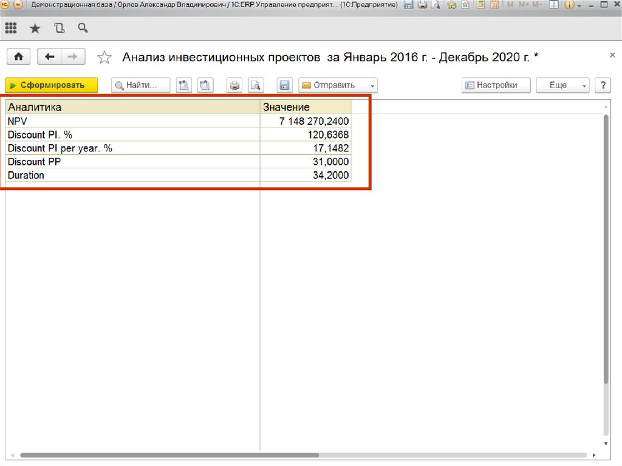Add report to favorites with star outline

tap(104, 57)
